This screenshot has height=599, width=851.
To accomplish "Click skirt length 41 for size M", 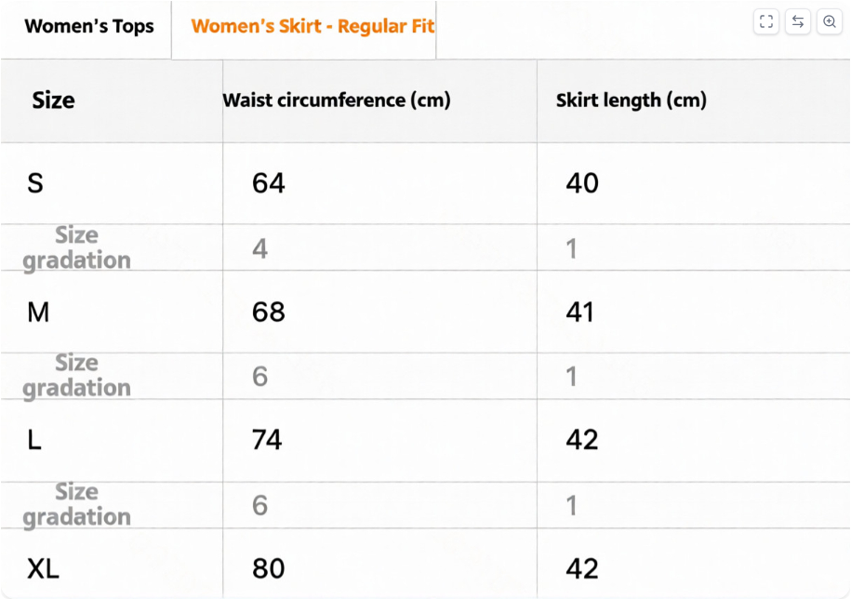I will (580, 312).
